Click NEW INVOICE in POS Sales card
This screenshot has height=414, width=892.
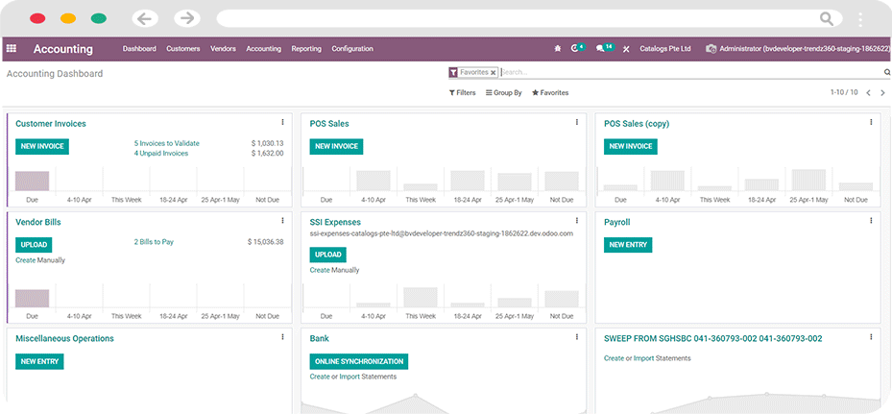[x=336, y=146]
